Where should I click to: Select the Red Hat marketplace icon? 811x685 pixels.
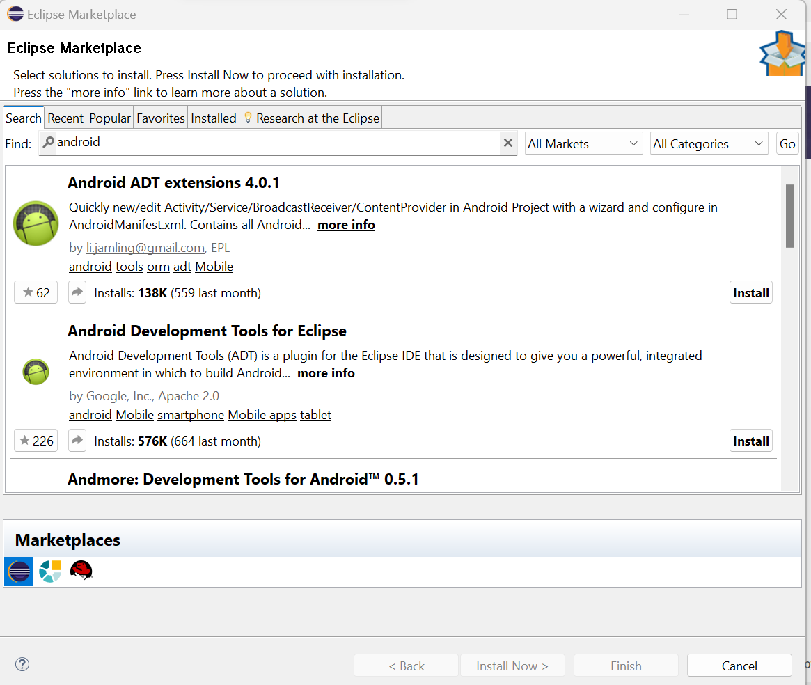pos(81,571)
